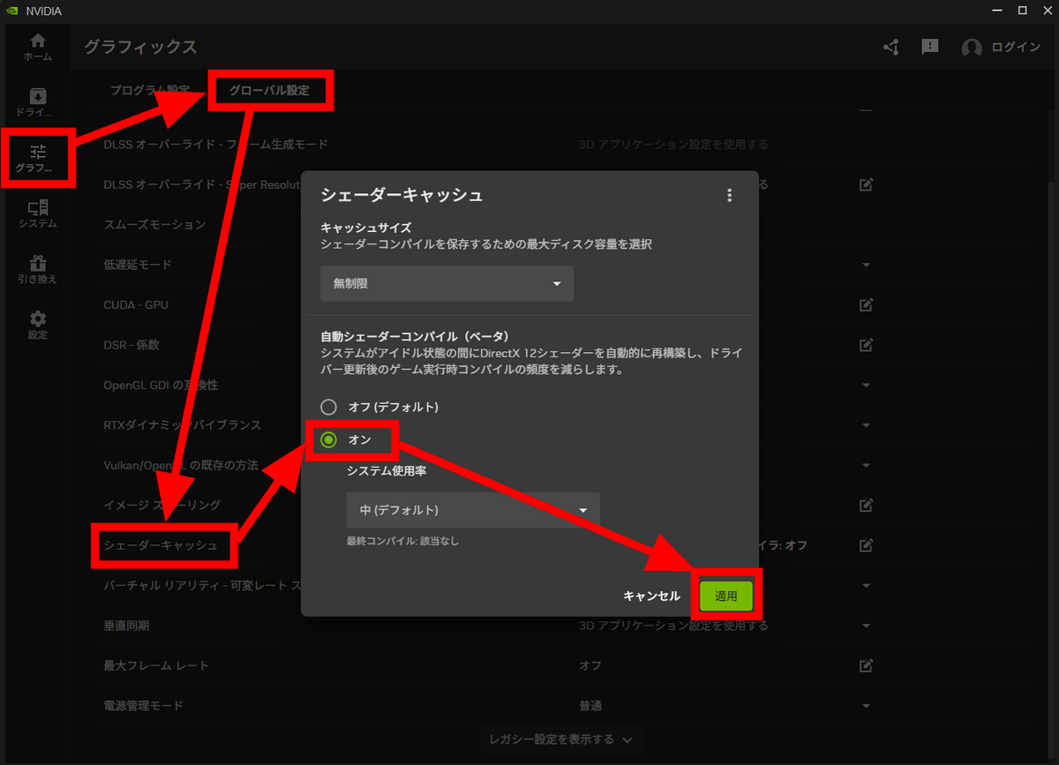Open 設定 gear in the sidebar
The height and width of the screenshot is (765, 1059).
point(37,326)
